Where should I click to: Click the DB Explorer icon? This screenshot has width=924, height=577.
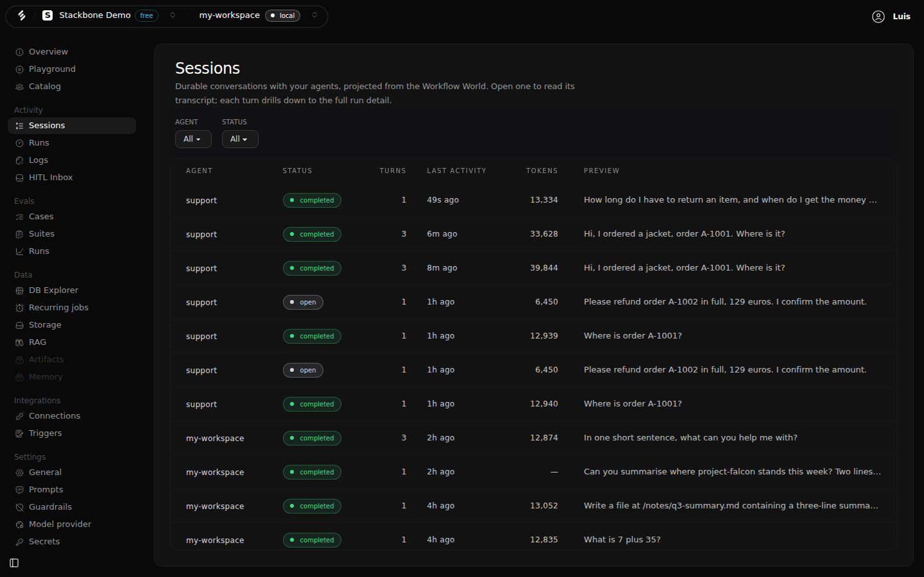[19, 290]
